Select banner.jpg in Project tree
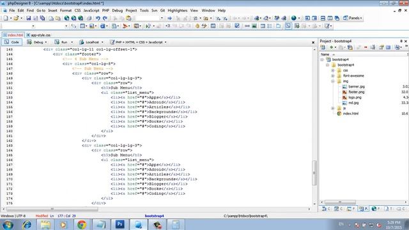The image size is (409, 230). point(357,87)
